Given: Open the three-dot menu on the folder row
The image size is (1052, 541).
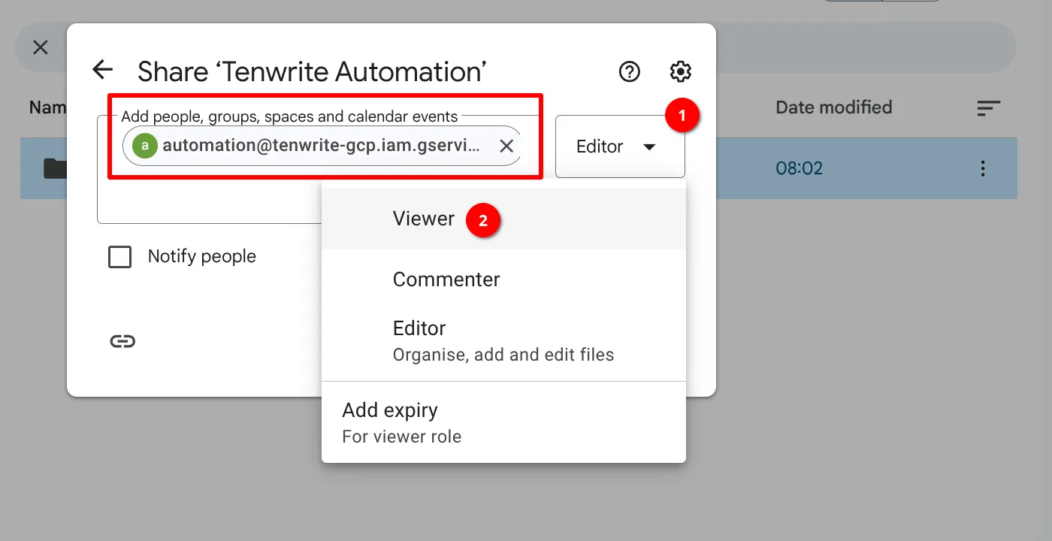Looking at the screenshot, I should tap(982, 168).
